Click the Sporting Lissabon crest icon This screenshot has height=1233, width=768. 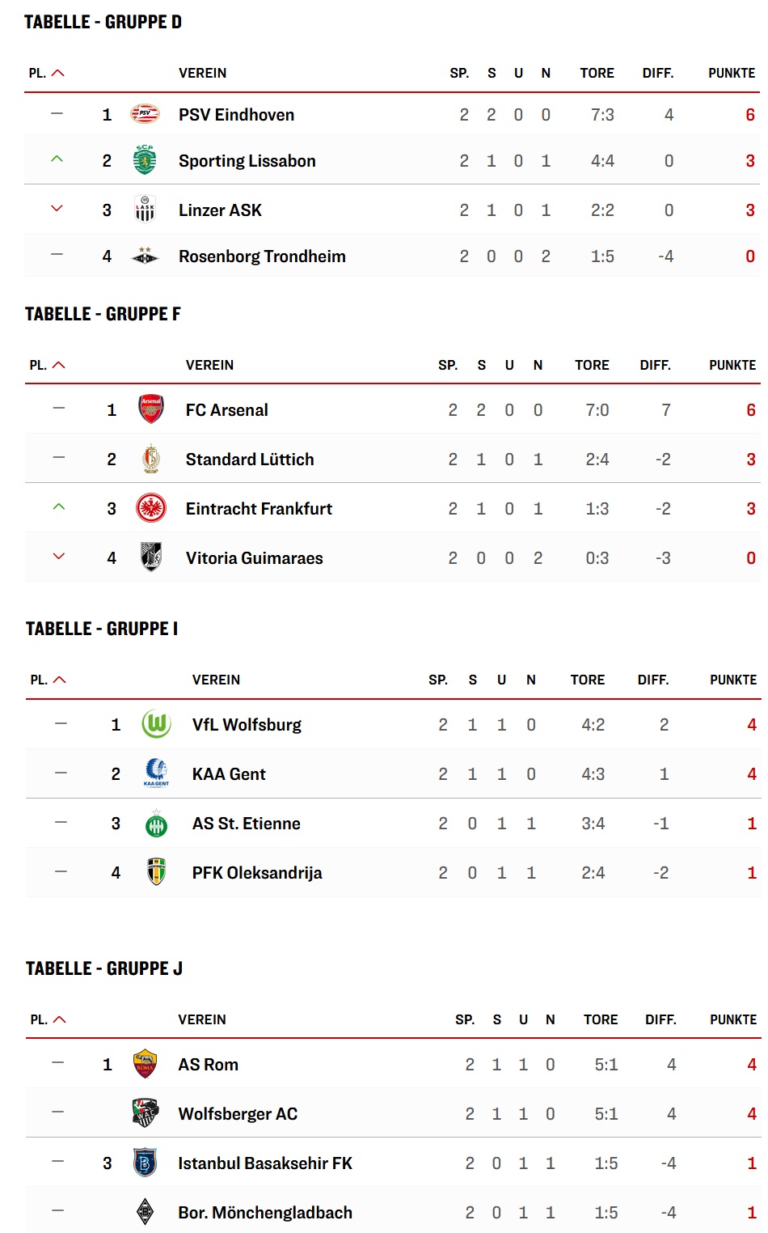(145, 160)
